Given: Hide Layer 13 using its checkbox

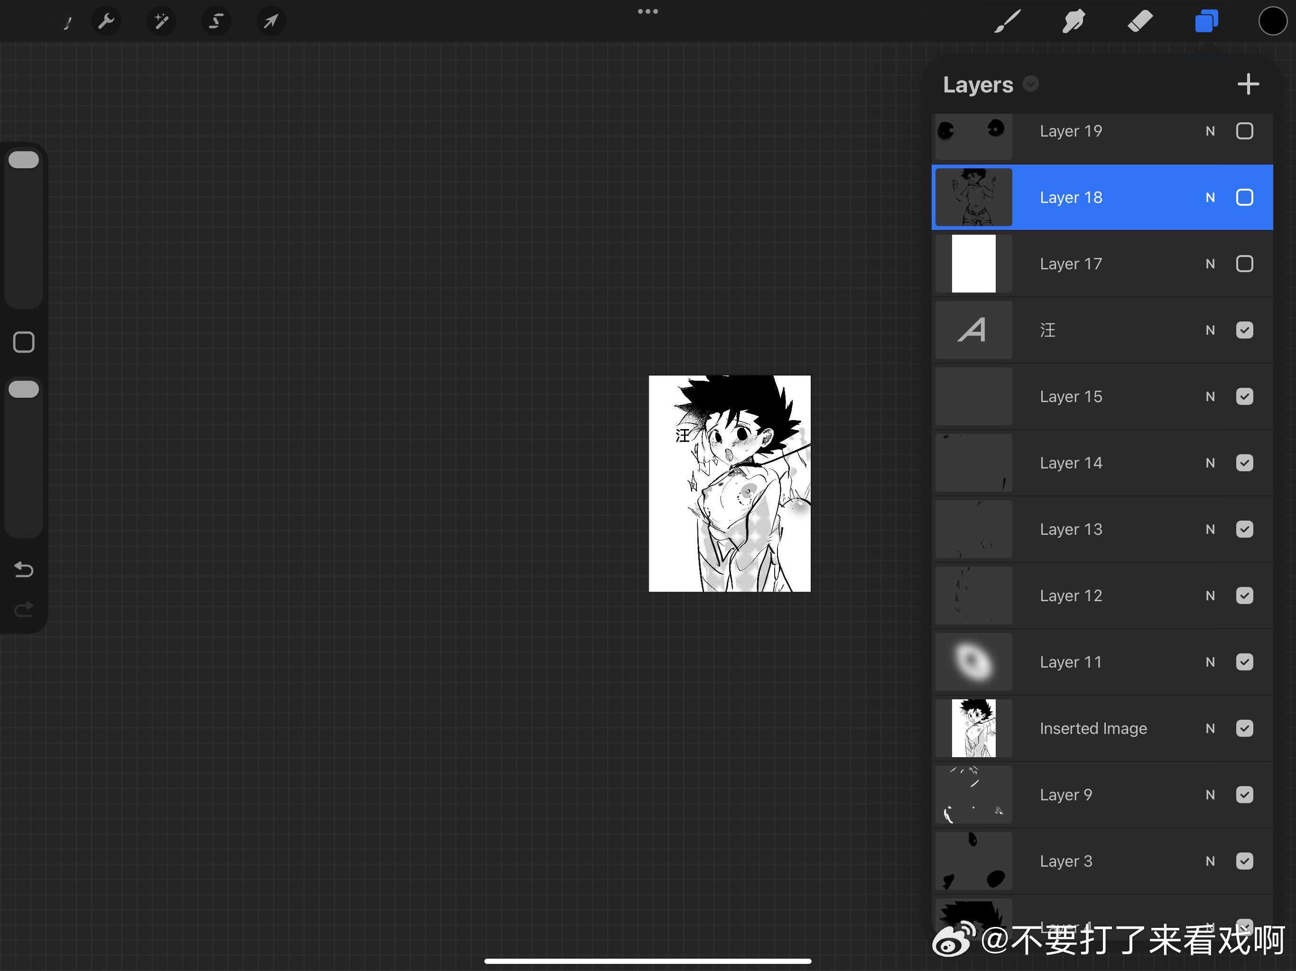Looking at the screenshot, I should 1244,530.
